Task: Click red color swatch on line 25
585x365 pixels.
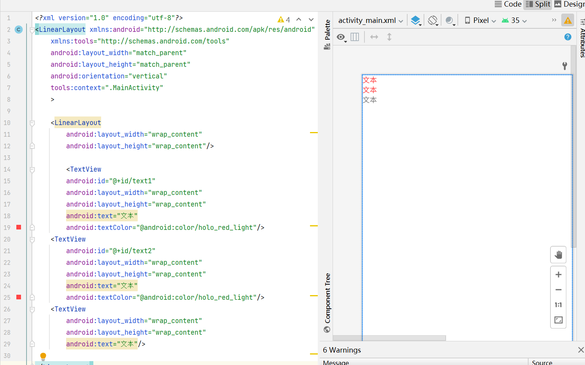Action: coord(19,297)
